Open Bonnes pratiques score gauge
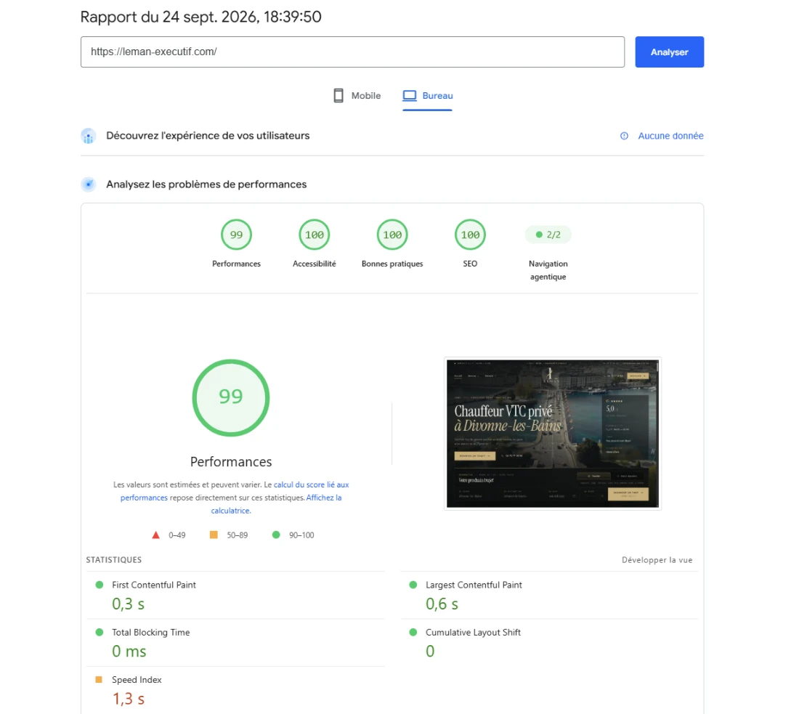The width and height of the screenshot is (799, 714). click(392, 235)
